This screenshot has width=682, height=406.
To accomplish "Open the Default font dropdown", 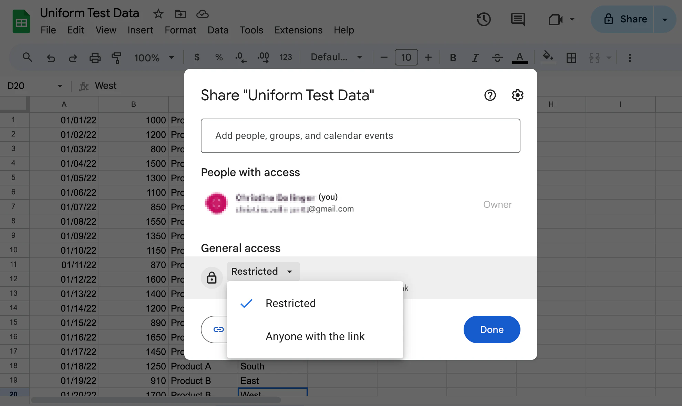I will 337,57.
